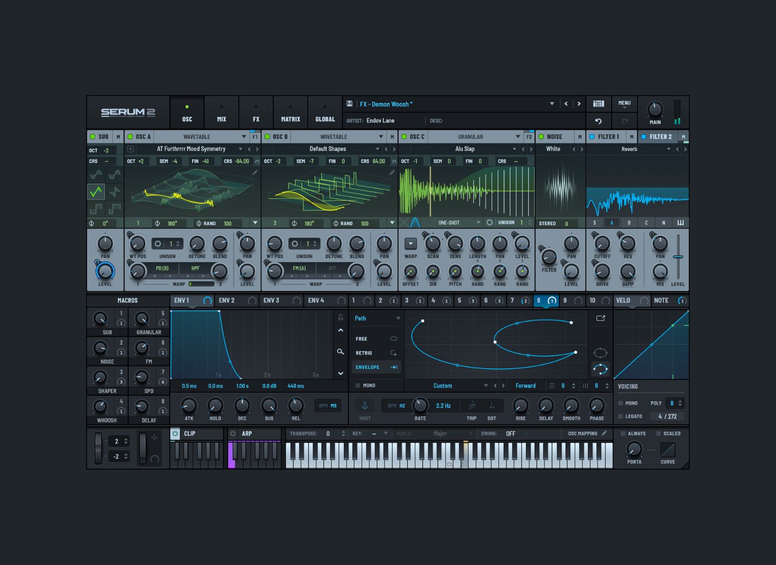Click the undo arrow icon

point(598,121)
